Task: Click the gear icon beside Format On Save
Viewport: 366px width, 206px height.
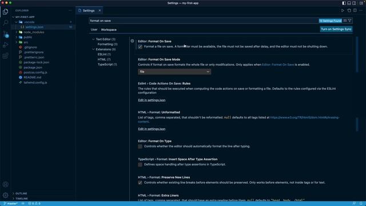Action: pos(132,41)
